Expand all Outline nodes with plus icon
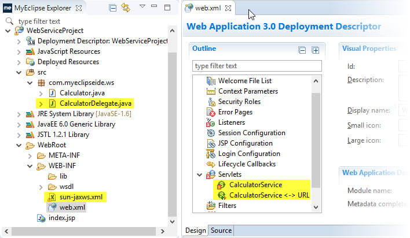The image size is (410, 238). pyautogui.click(x=316, y=50)
